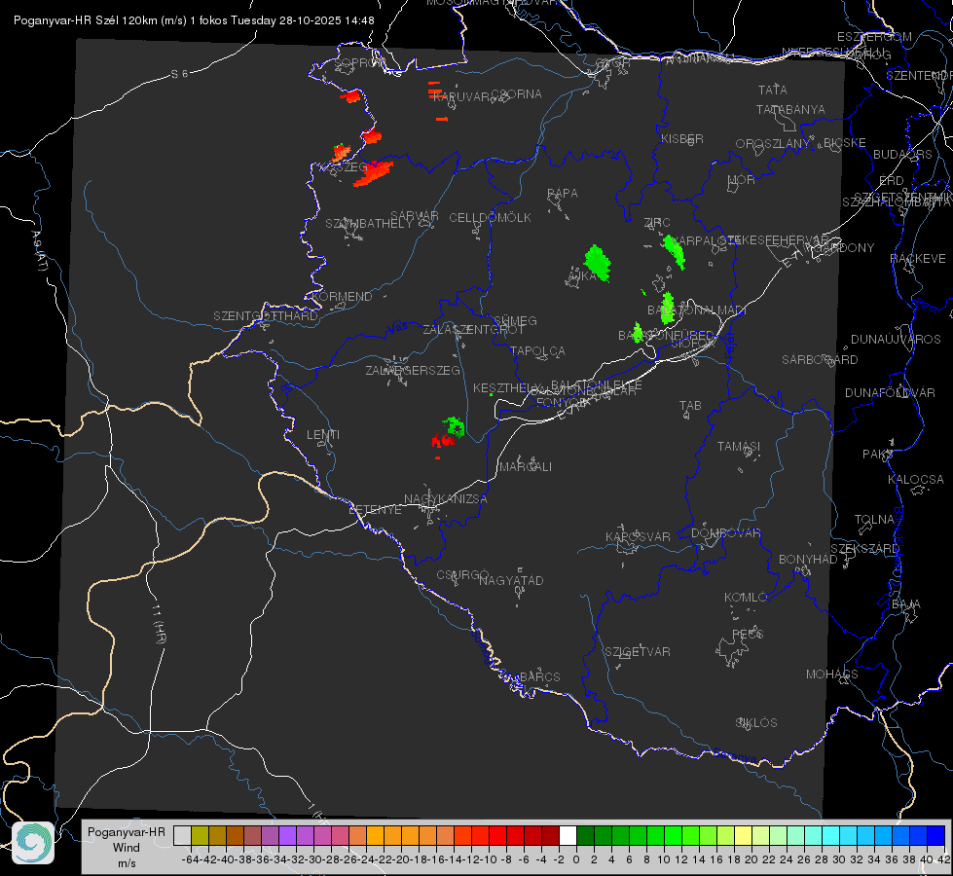
Task: Click the MARCALI city label
Action: 525,466
